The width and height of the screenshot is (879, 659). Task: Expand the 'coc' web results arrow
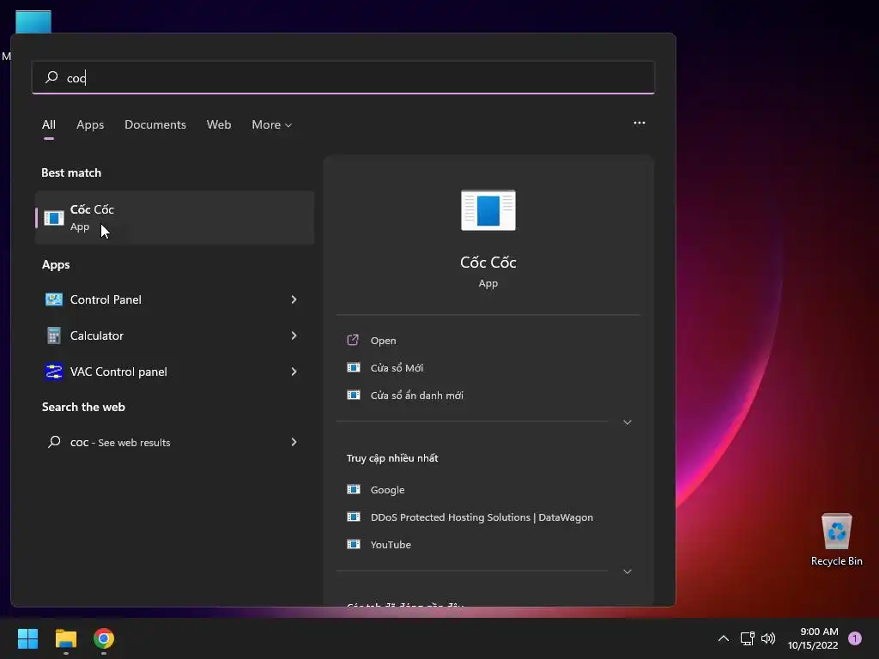click(294, 442)
